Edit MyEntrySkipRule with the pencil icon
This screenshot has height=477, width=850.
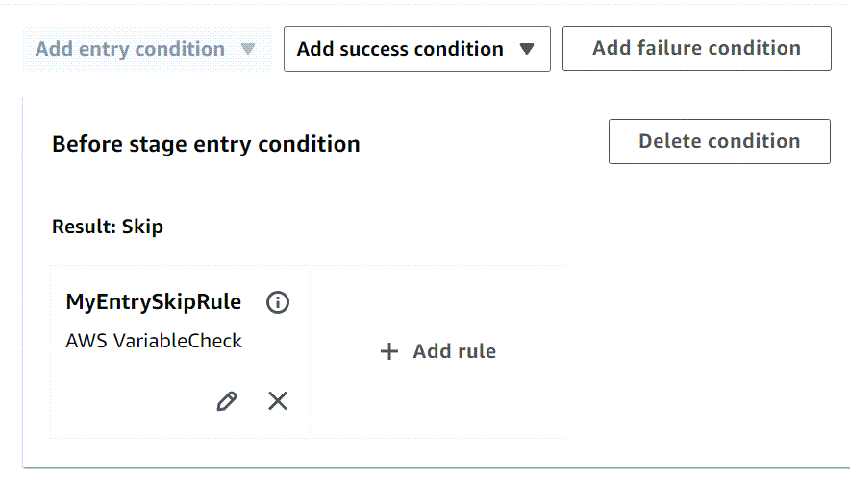coord(227,401)
